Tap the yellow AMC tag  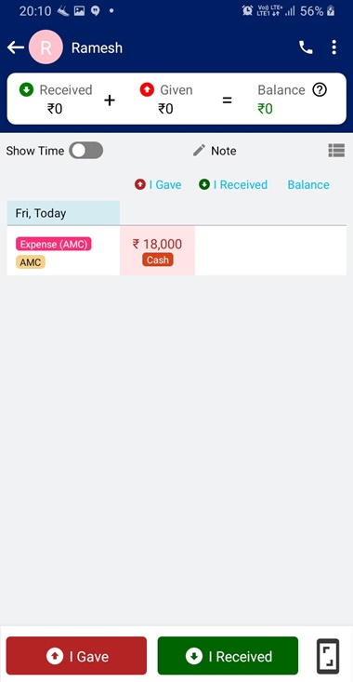point(31,262)
